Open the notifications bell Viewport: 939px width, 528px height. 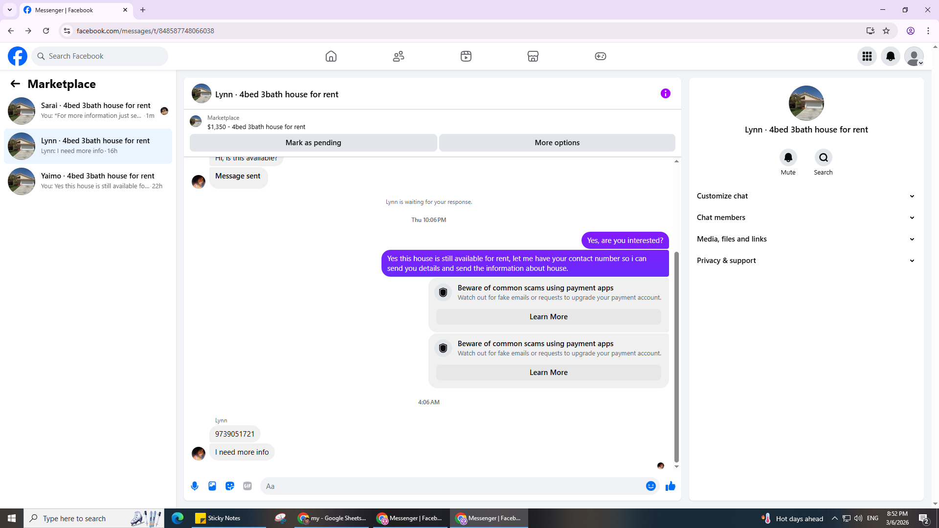(891, 56)
